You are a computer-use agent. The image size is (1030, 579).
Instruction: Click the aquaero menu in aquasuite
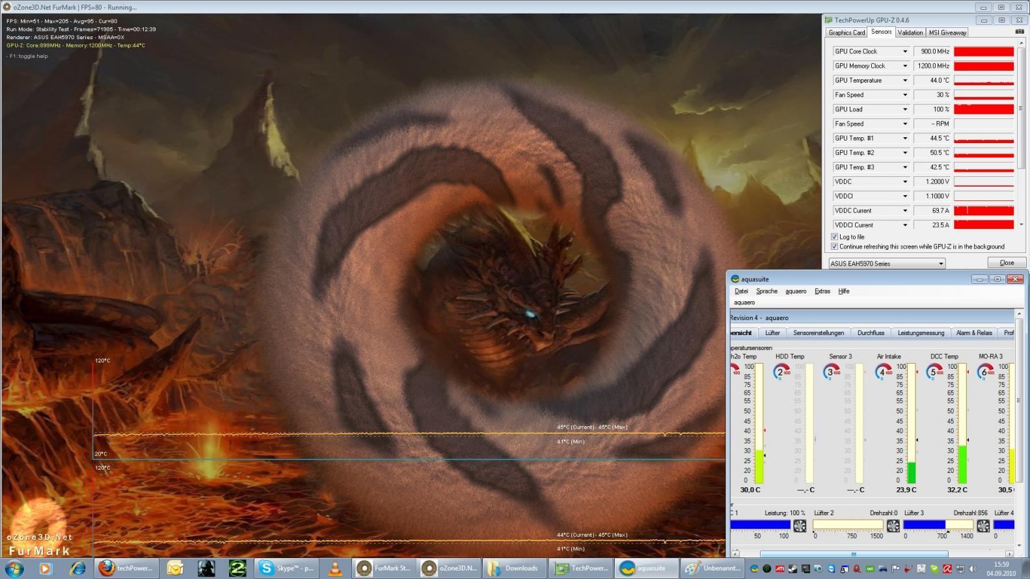[x=796, y=291]
